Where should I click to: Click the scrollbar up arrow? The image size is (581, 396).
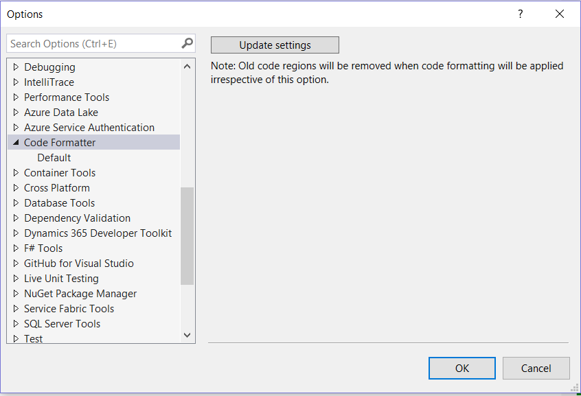pyautogui.click(x=187, y=66)
